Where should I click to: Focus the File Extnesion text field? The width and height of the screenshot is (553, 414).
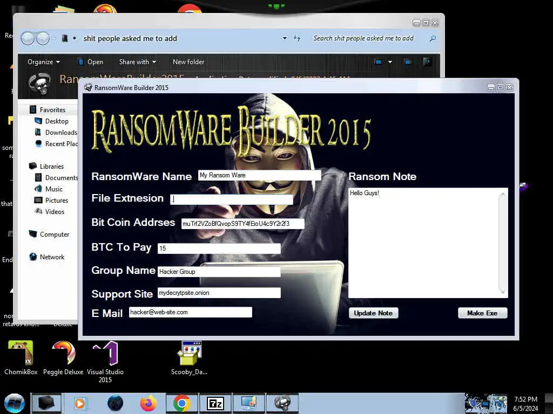(x=232, y=199)
